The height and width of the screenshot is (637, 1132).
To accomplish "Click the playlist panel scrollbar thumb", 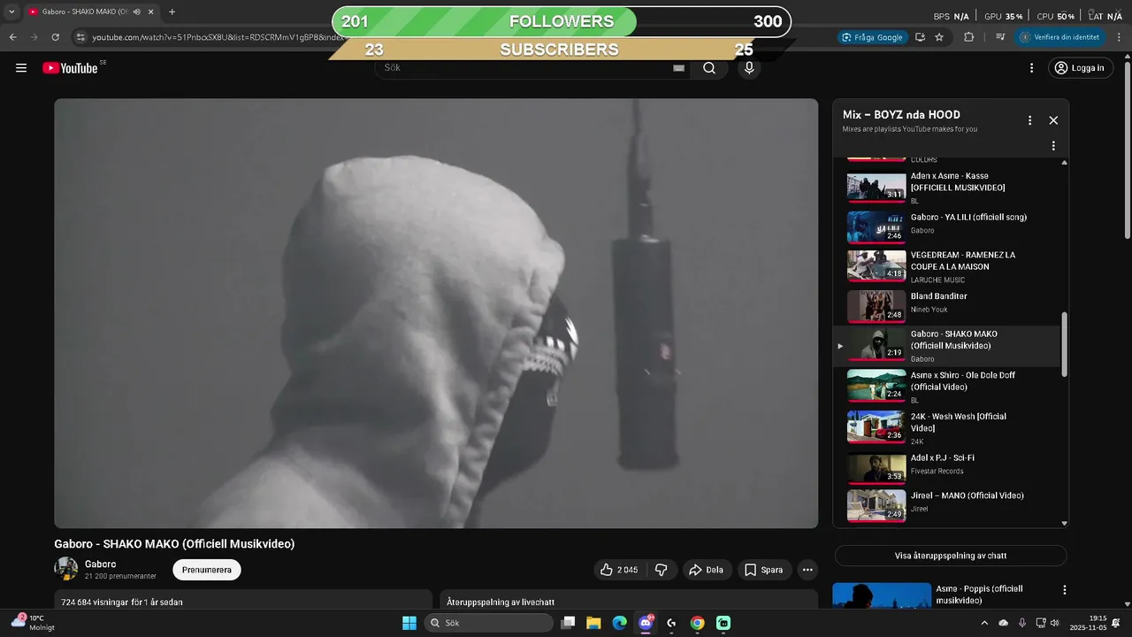I will 1064,344.
